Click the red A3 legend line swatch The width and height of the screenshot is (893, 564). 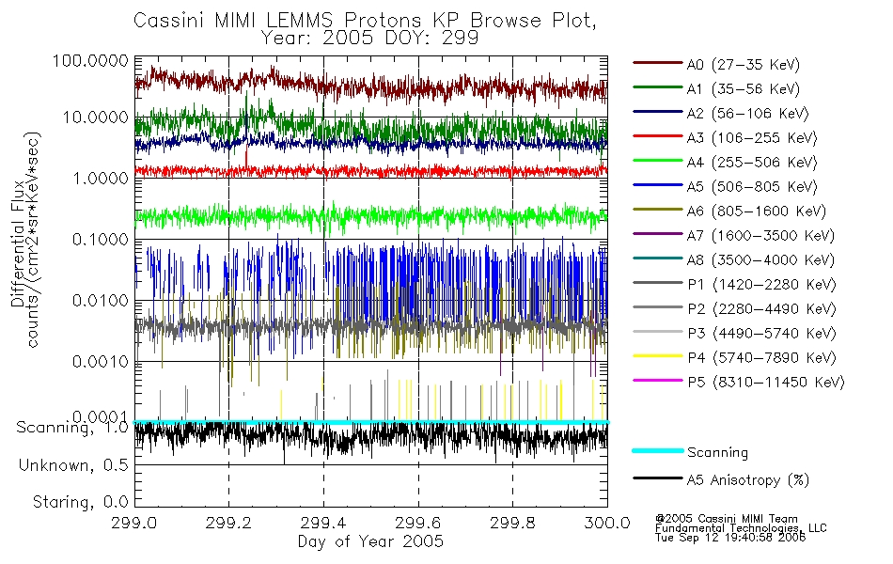(x=657, y=135)
